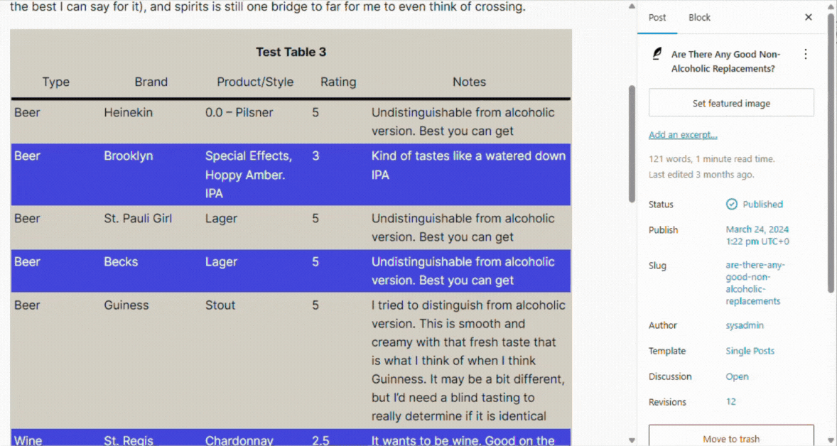
Task: Click the sysadmin author link
Action: [745, 325]
